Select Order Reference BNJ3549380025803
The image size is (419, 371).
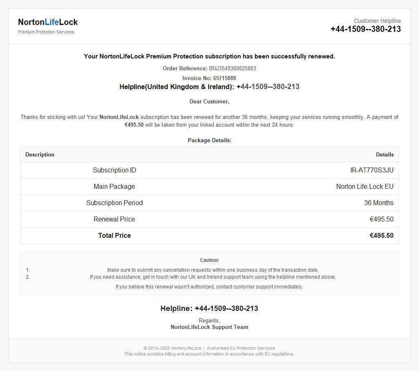pos(209,68)
